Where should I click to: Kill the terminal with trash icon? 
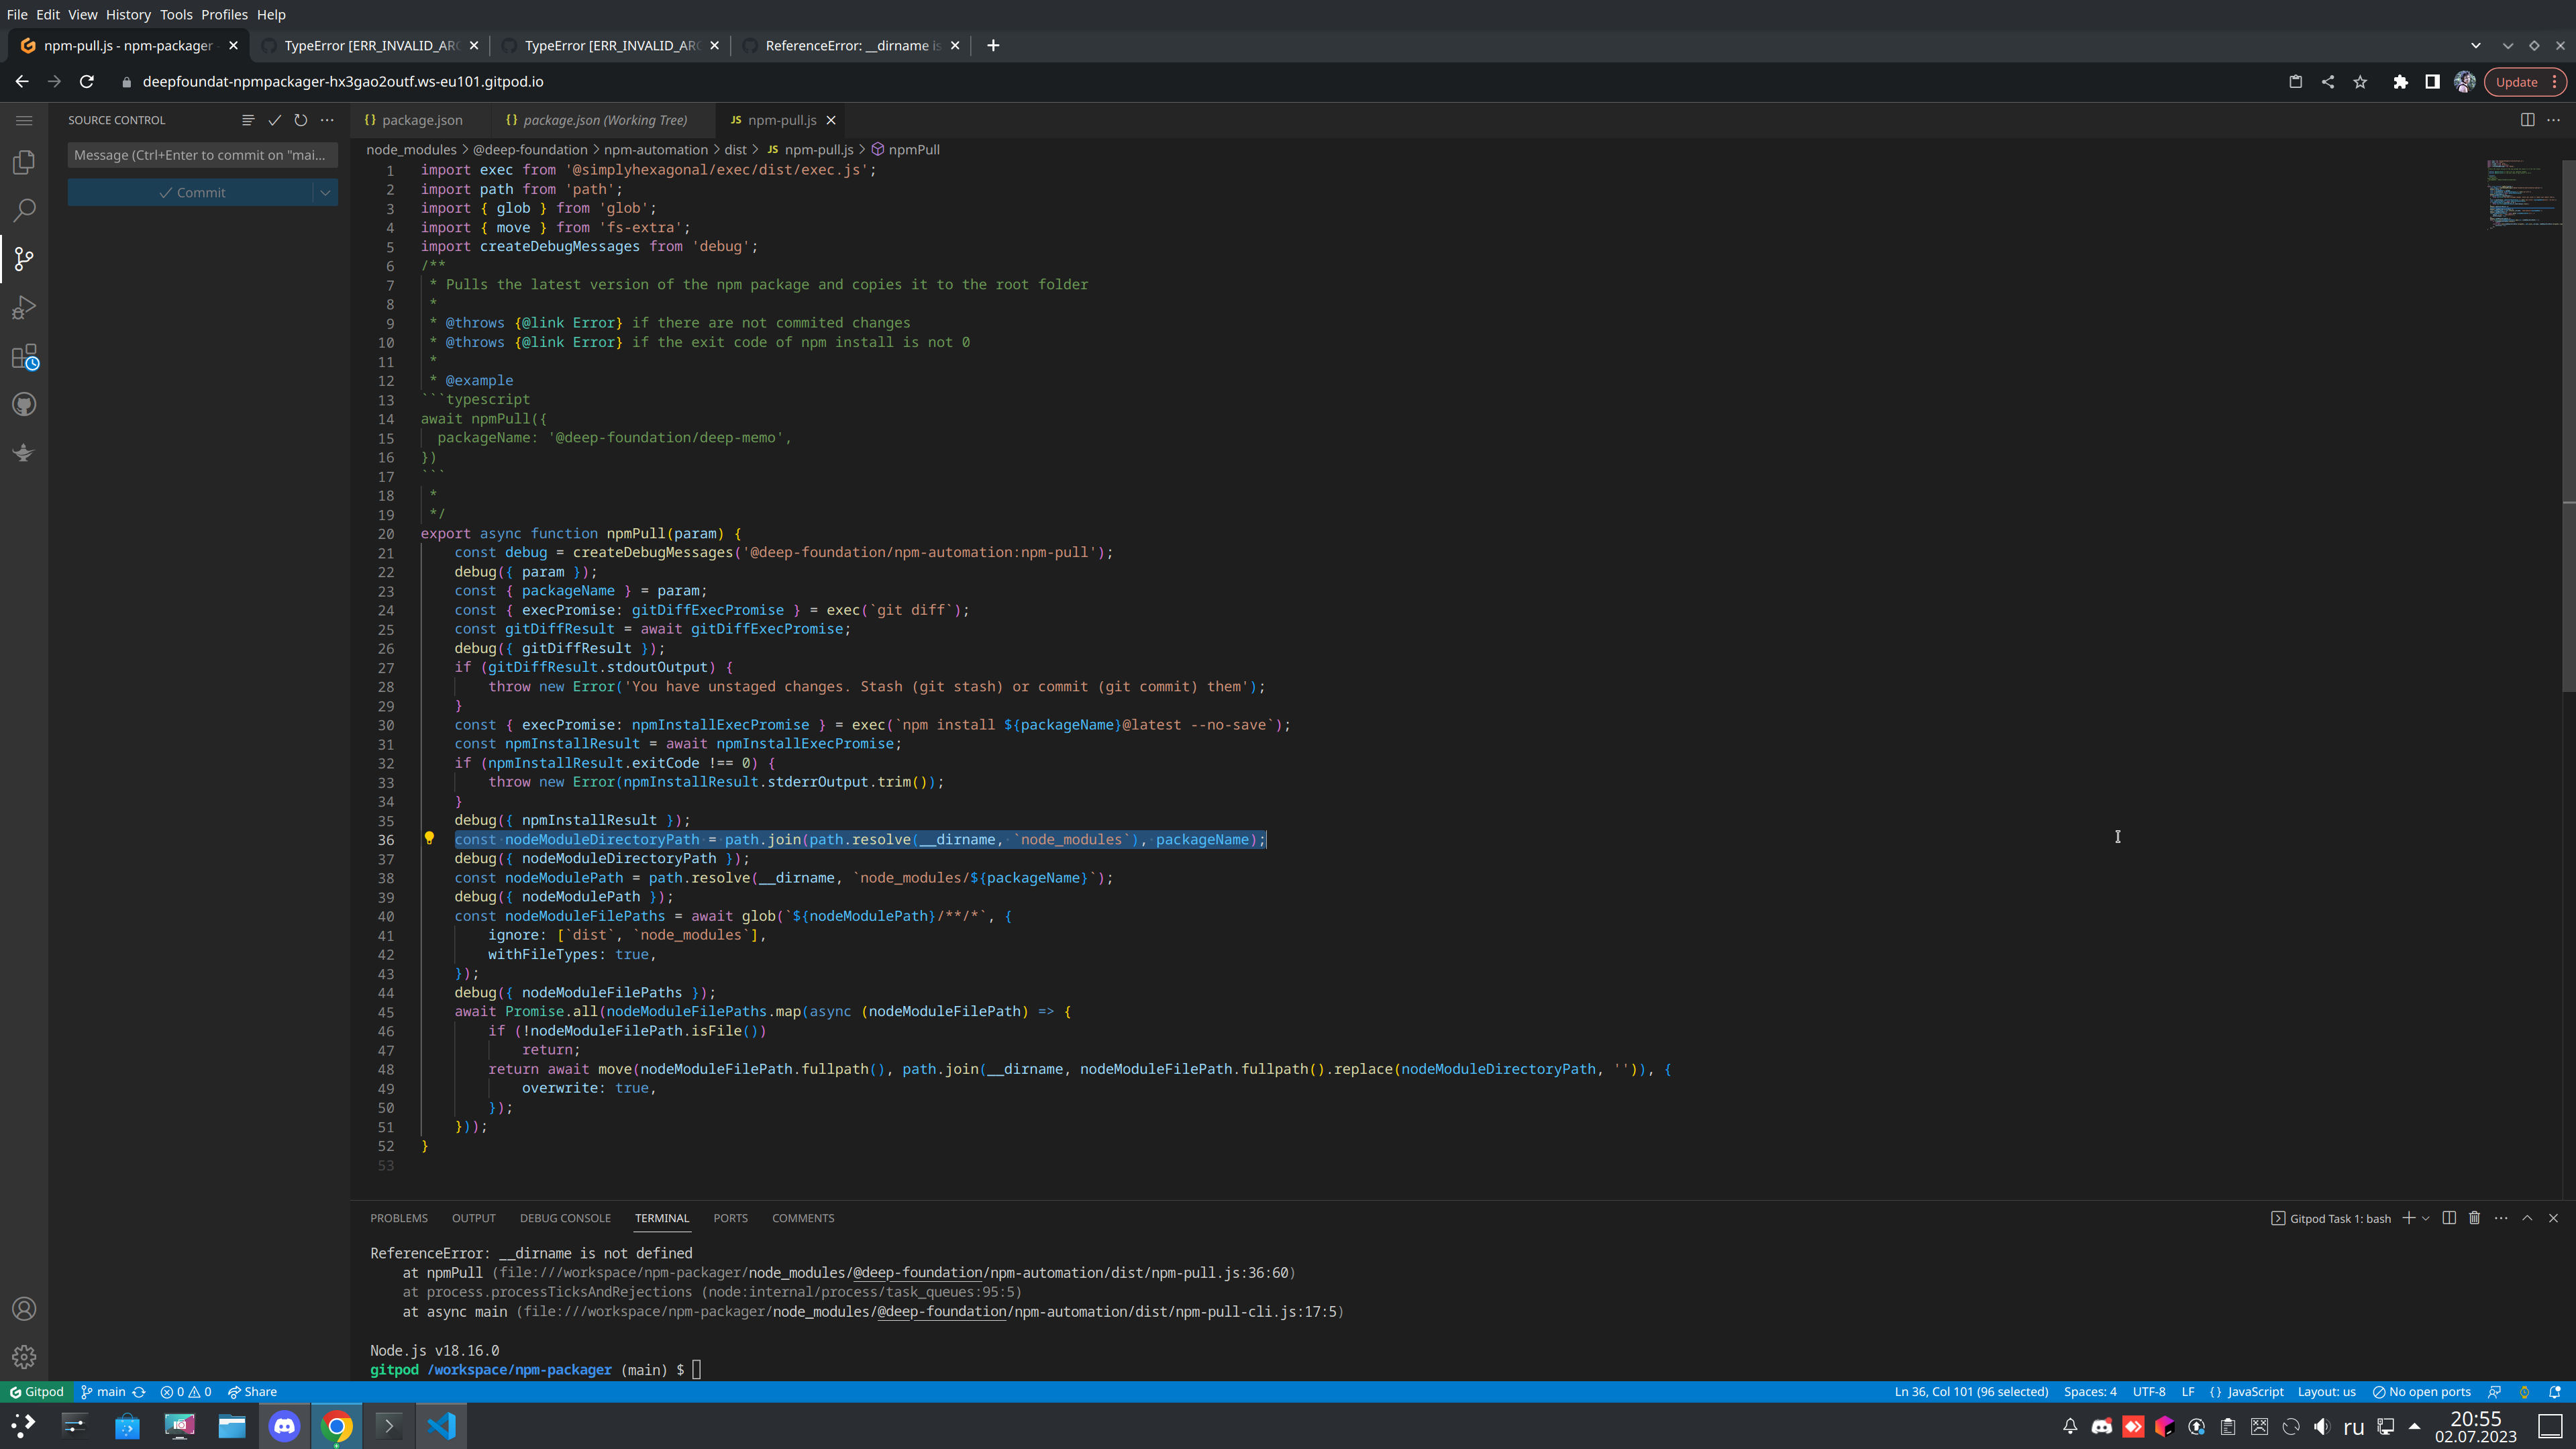pos(2475,1218)
